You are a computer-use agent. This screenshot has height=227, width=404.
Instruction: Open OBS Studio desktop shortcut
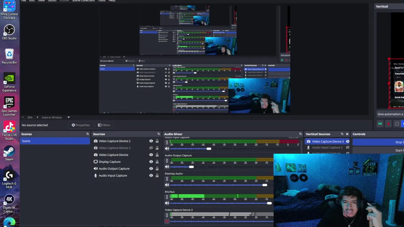(9, 32)
